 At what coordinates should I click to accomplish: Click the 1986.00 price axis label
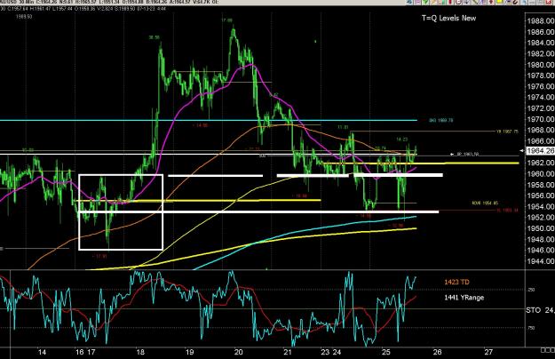click(541, 32)
